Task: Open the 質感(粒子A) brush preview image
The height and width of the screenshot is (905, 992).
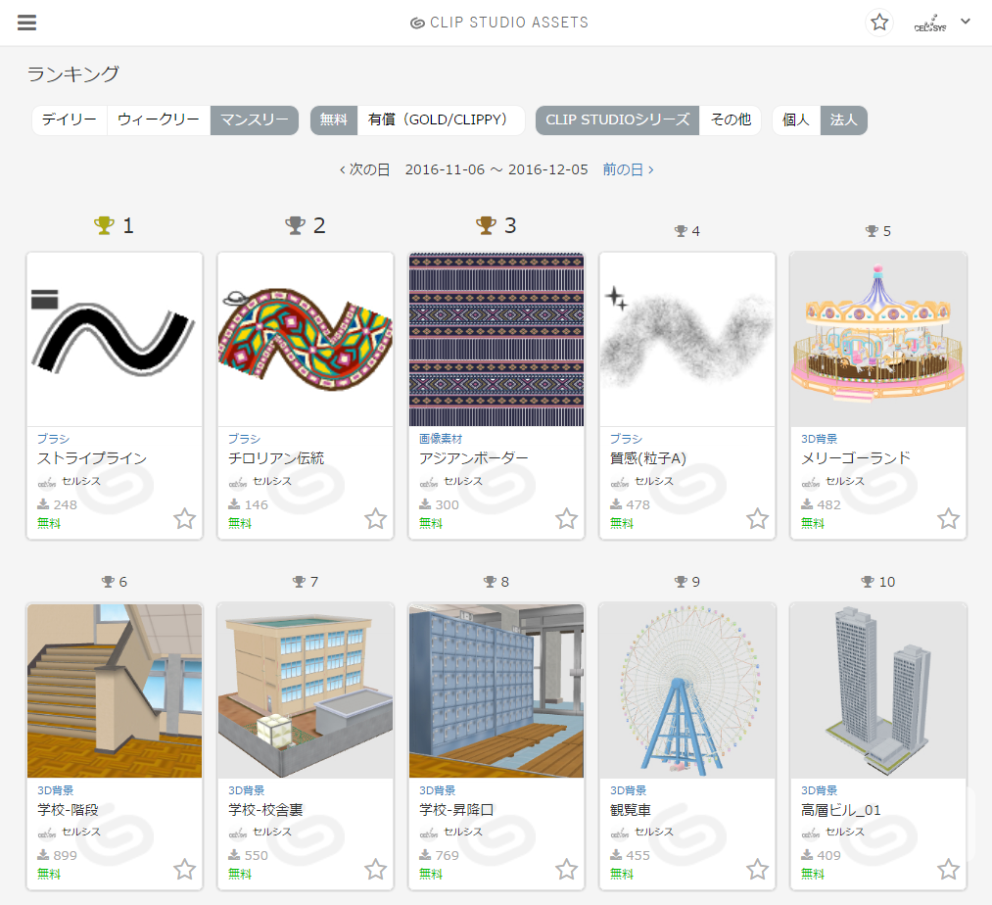Action: [687, 340]
